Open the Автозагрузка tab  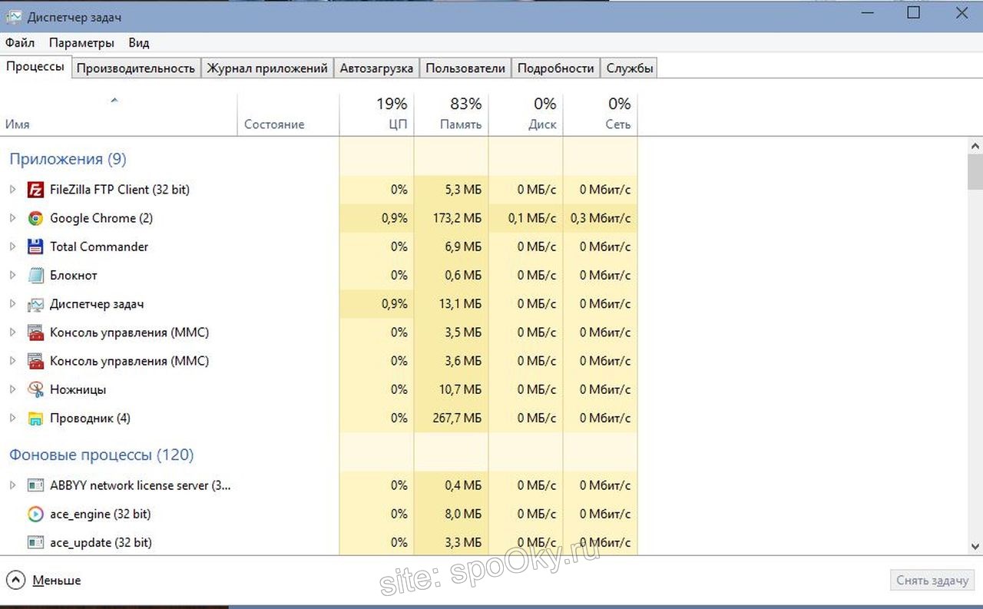[376, 68]
